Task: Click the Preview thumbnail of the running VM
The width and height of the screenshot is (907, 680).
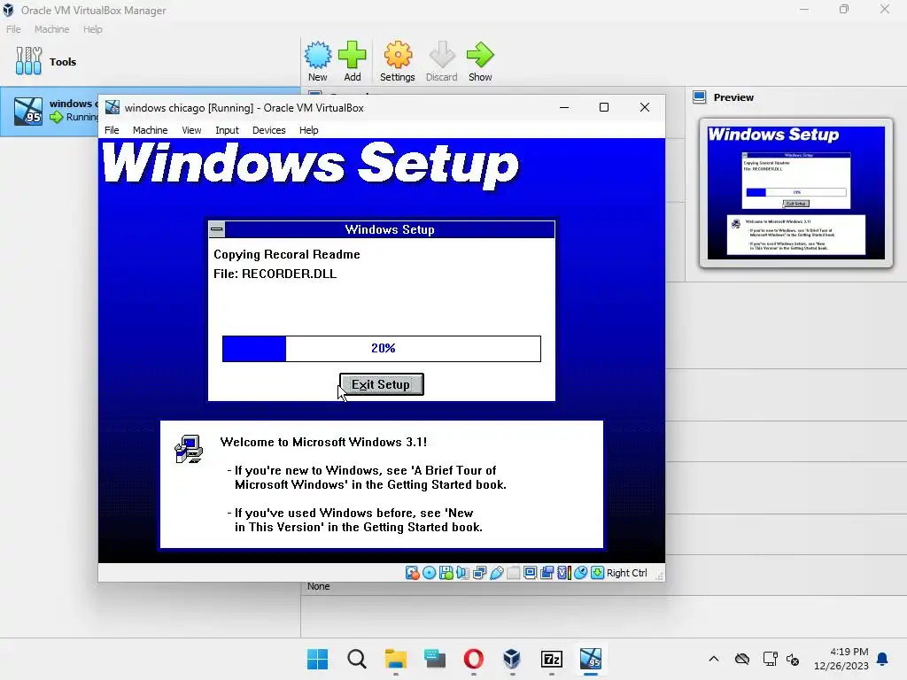Action: tap(795, 192)
